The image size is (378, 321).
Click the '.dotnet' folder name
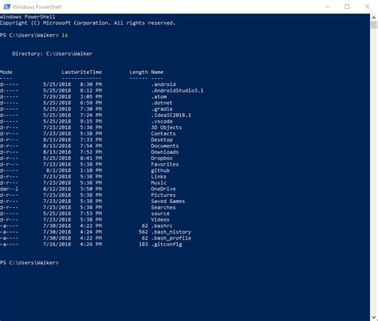coord(162,103)
